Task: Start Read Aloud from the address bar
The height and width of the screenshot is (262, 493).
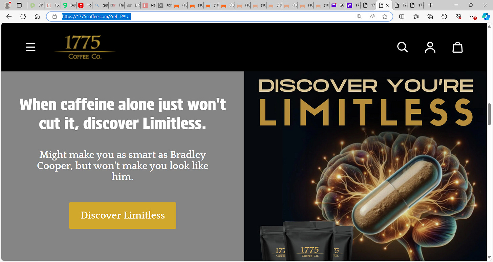Action: [372, 16]
